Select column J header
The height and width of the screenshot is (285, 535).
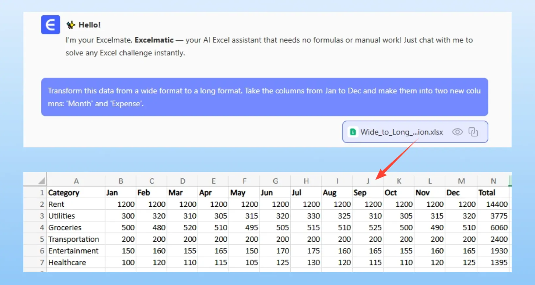coord(368,181)
